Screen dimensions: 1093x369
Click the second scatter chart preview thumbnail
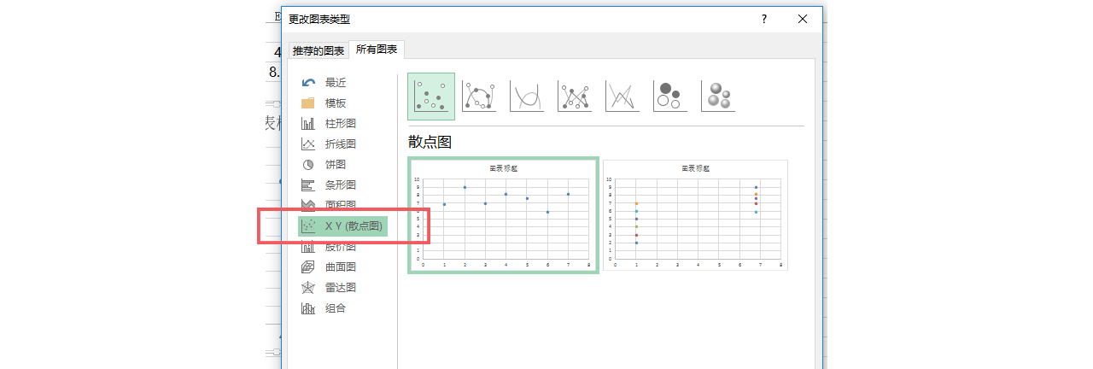point(695,215)
